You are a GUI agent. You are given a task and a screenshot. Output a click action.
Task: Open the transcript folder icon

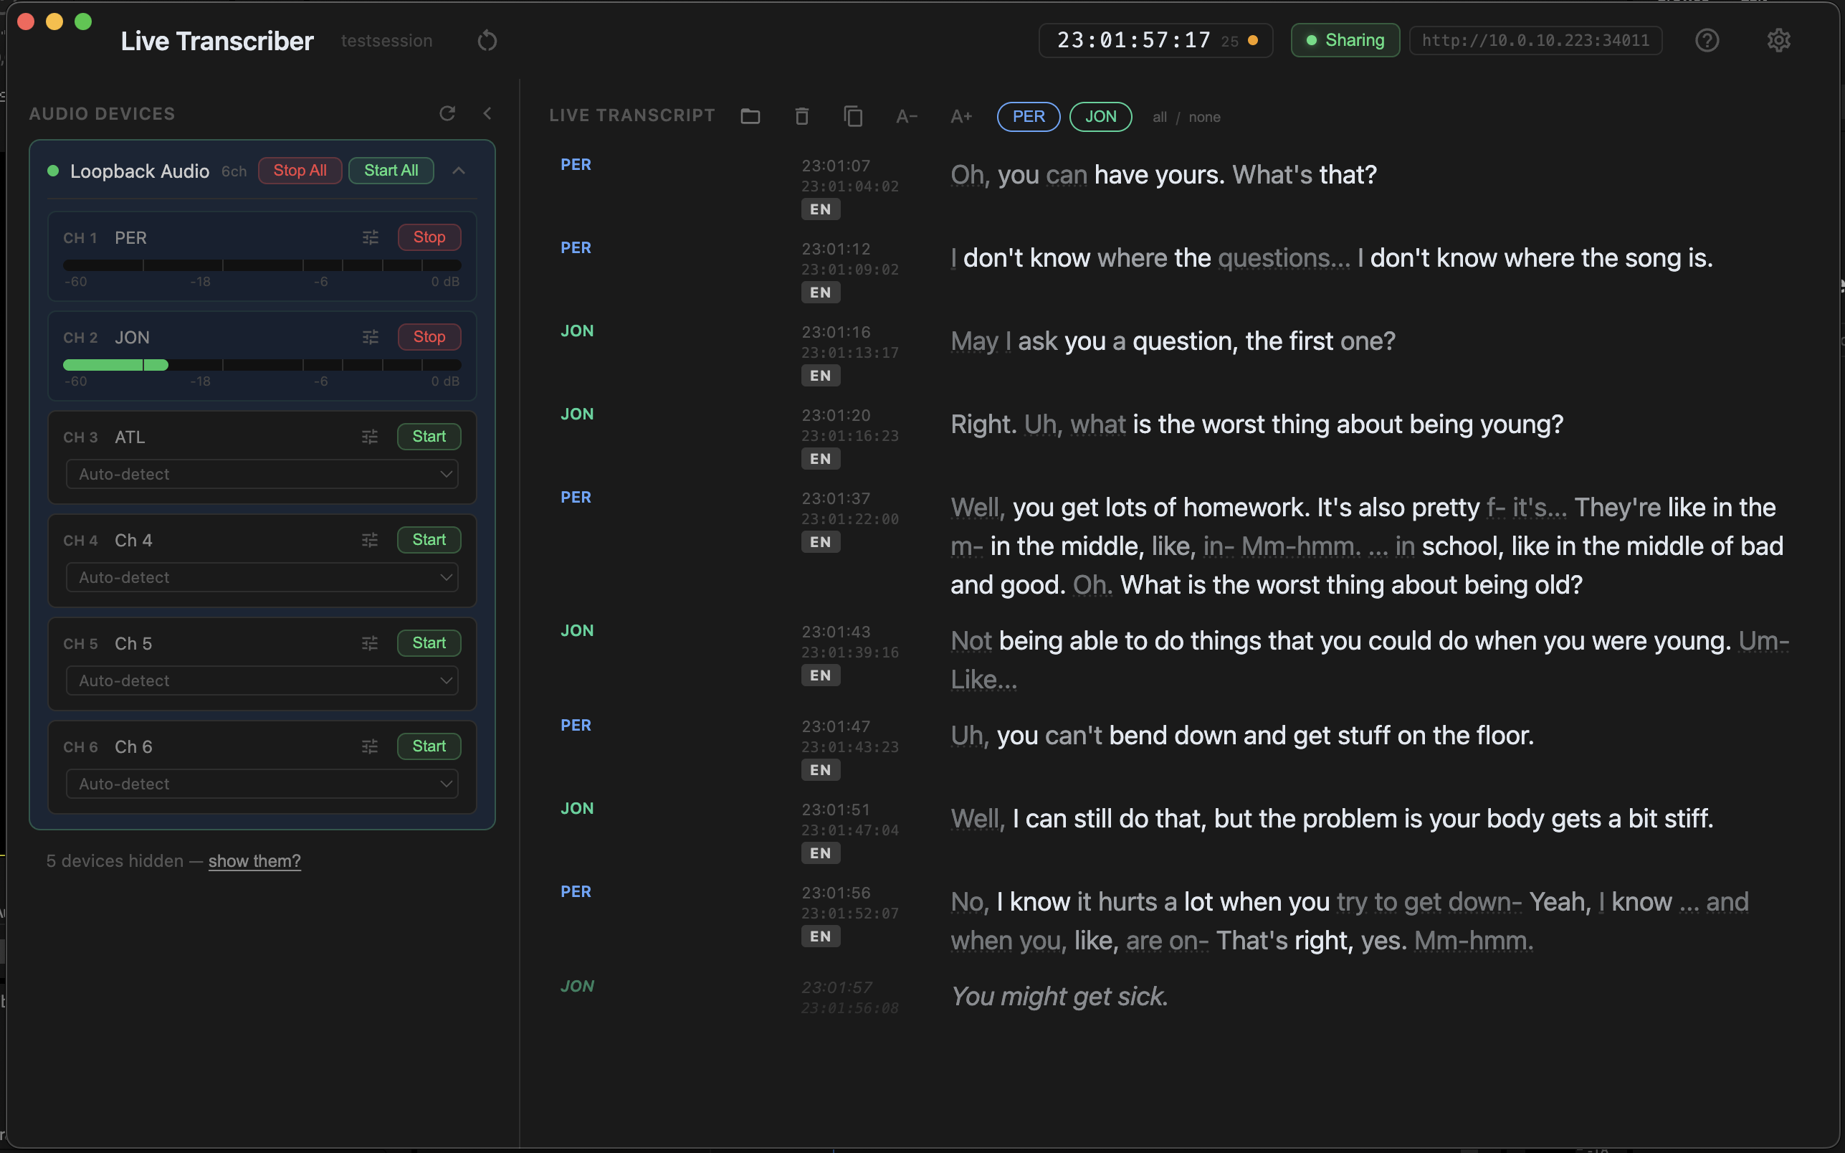(x=750, y=116)
